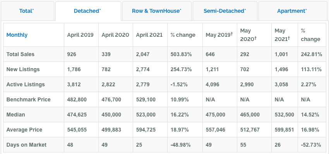Image resolution: width=329 pixels, height=154 pixels.
Task: Select the Average Price row label
Action: [x=24, y=130]
